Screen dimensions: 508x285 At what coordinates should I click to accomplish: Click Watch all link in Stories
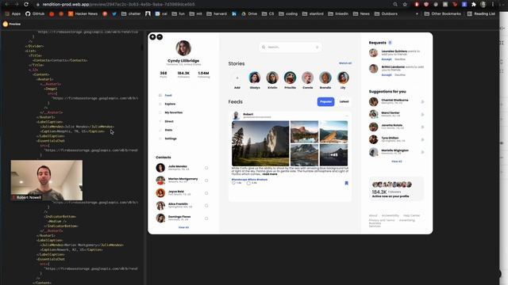[345, 63]
